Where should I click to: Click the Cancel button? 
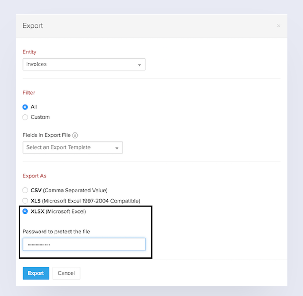pyautogui.click(x=66, y=273)
